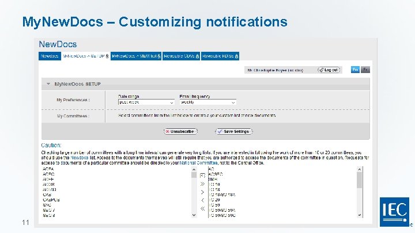Screen dimensions: 415x233
Task: Click scrollbar thumb of left committee list
Action: (x=194, y=175)
